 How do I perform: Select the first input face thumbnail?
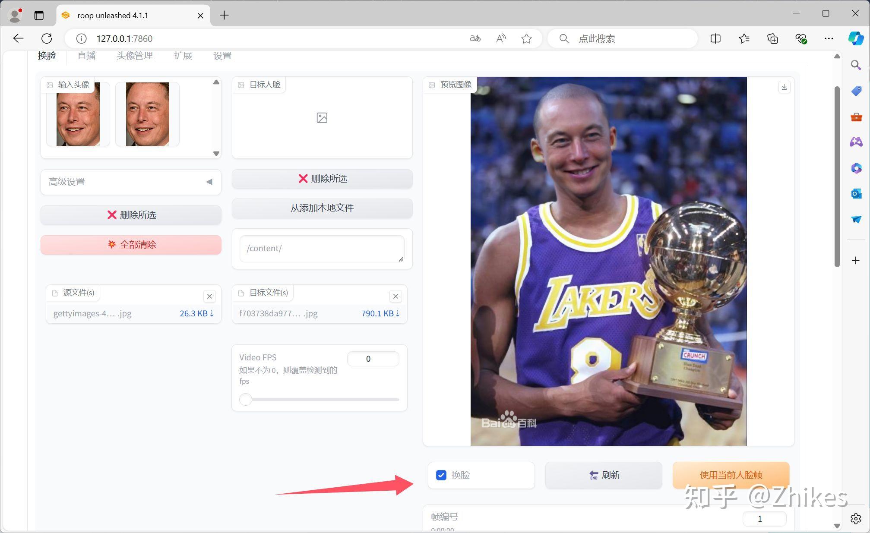(78, 114)
